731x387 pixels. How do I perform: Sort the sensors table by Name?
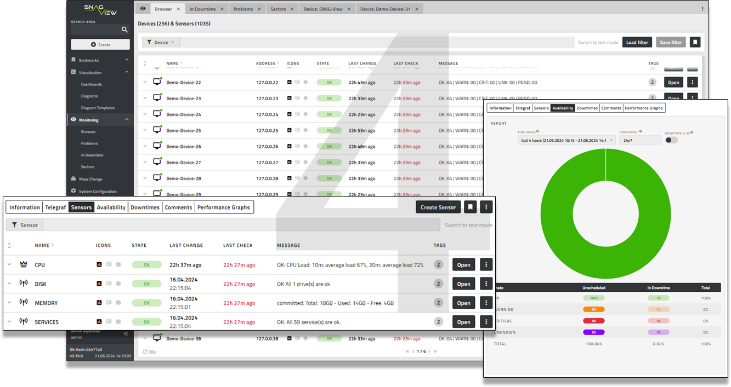click(44, 245)
